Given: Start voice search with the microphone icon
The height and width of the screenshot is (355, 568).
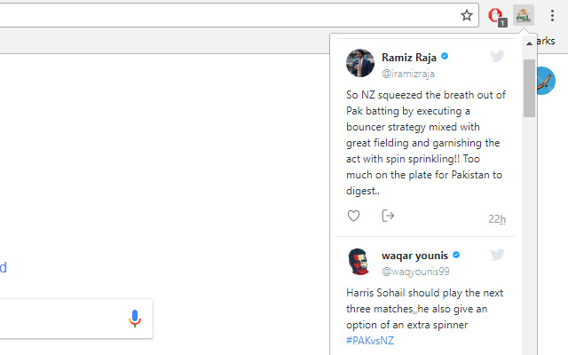Looking at the screenshot, I should (x=135, y=318).
